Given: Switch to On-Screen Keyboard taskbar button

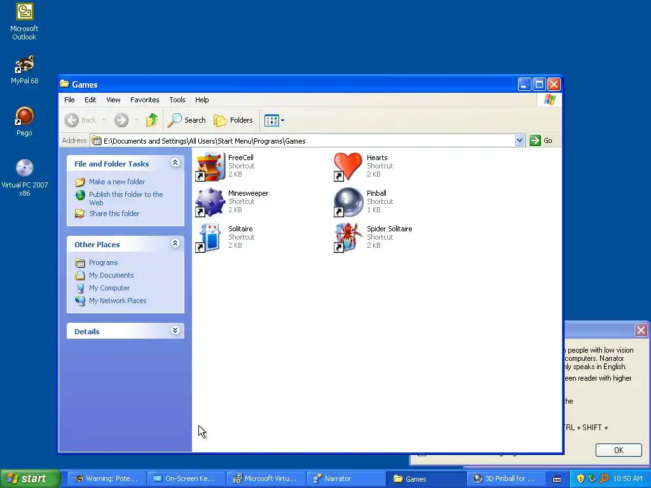Looking at the screenshot, I should 186,478.
